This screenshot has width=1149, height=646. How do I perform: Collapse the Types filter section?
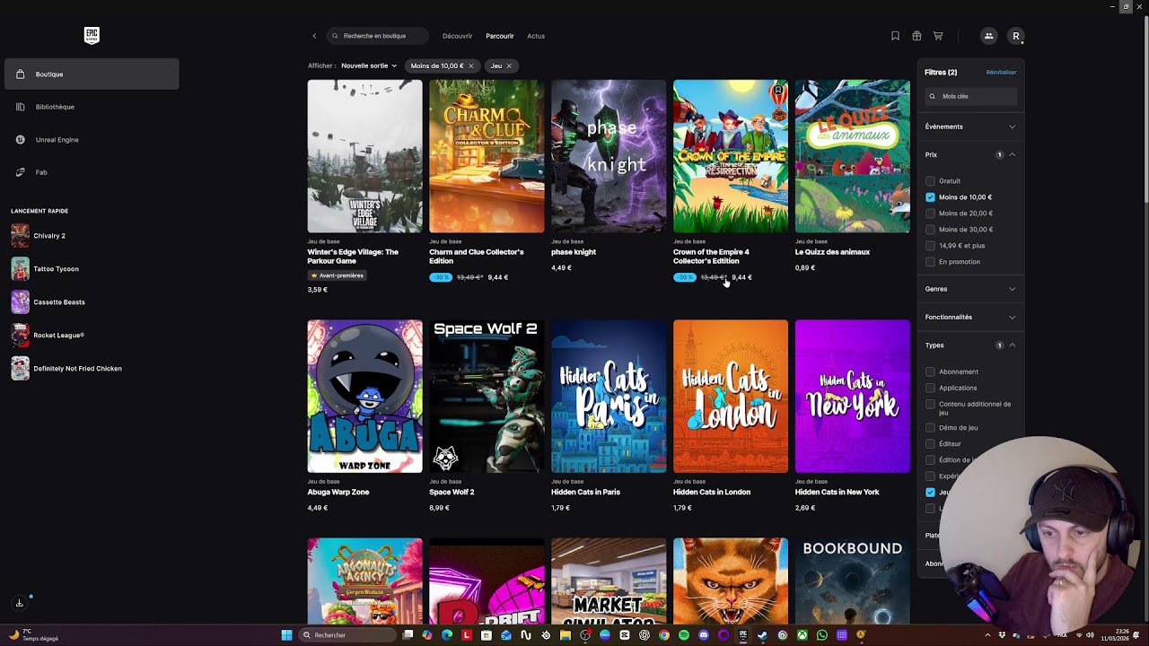point(970,345)
